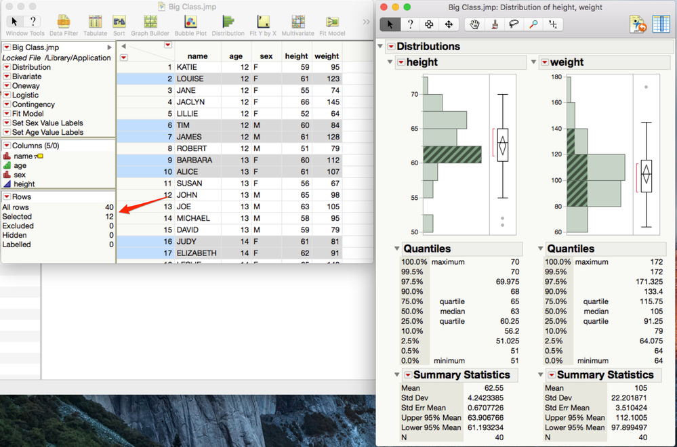Click the top outlier point in weight box plot

pyautogui.click(x=647, y=87)
